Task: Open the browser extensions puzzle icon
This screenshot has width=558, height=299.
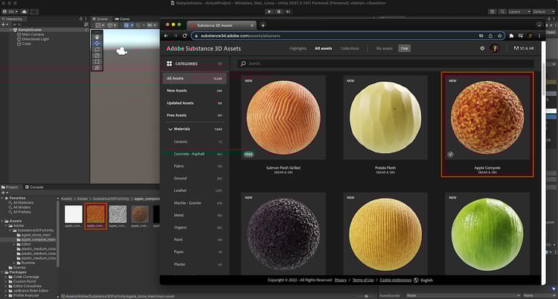Action: tap(512, 35)
